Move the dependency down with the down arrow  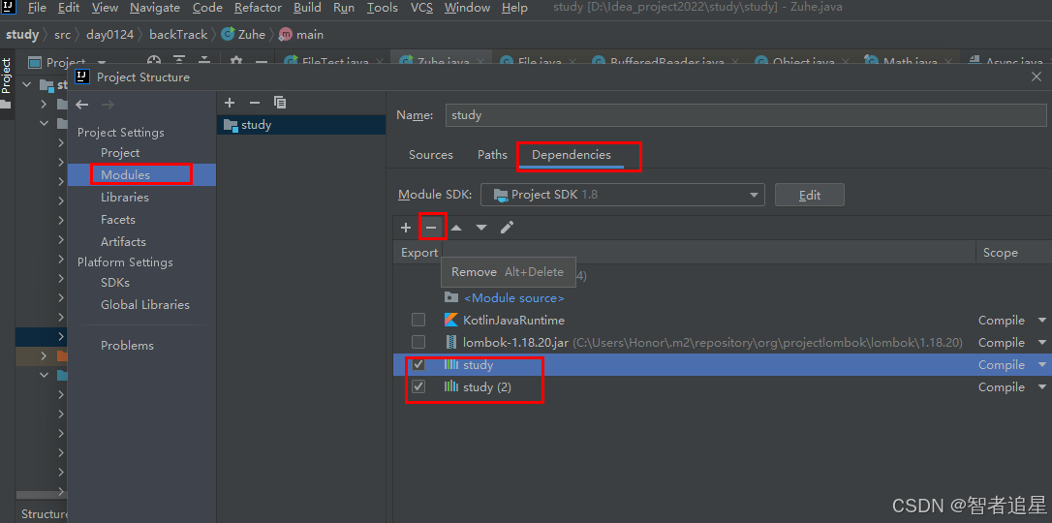[481, 228]
